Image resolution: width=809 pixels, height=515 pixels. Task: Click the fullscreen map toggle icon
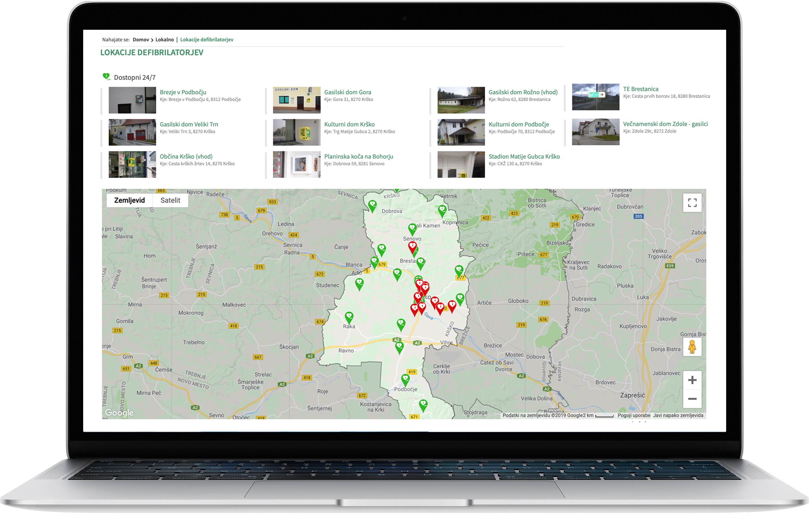[692, 203]
